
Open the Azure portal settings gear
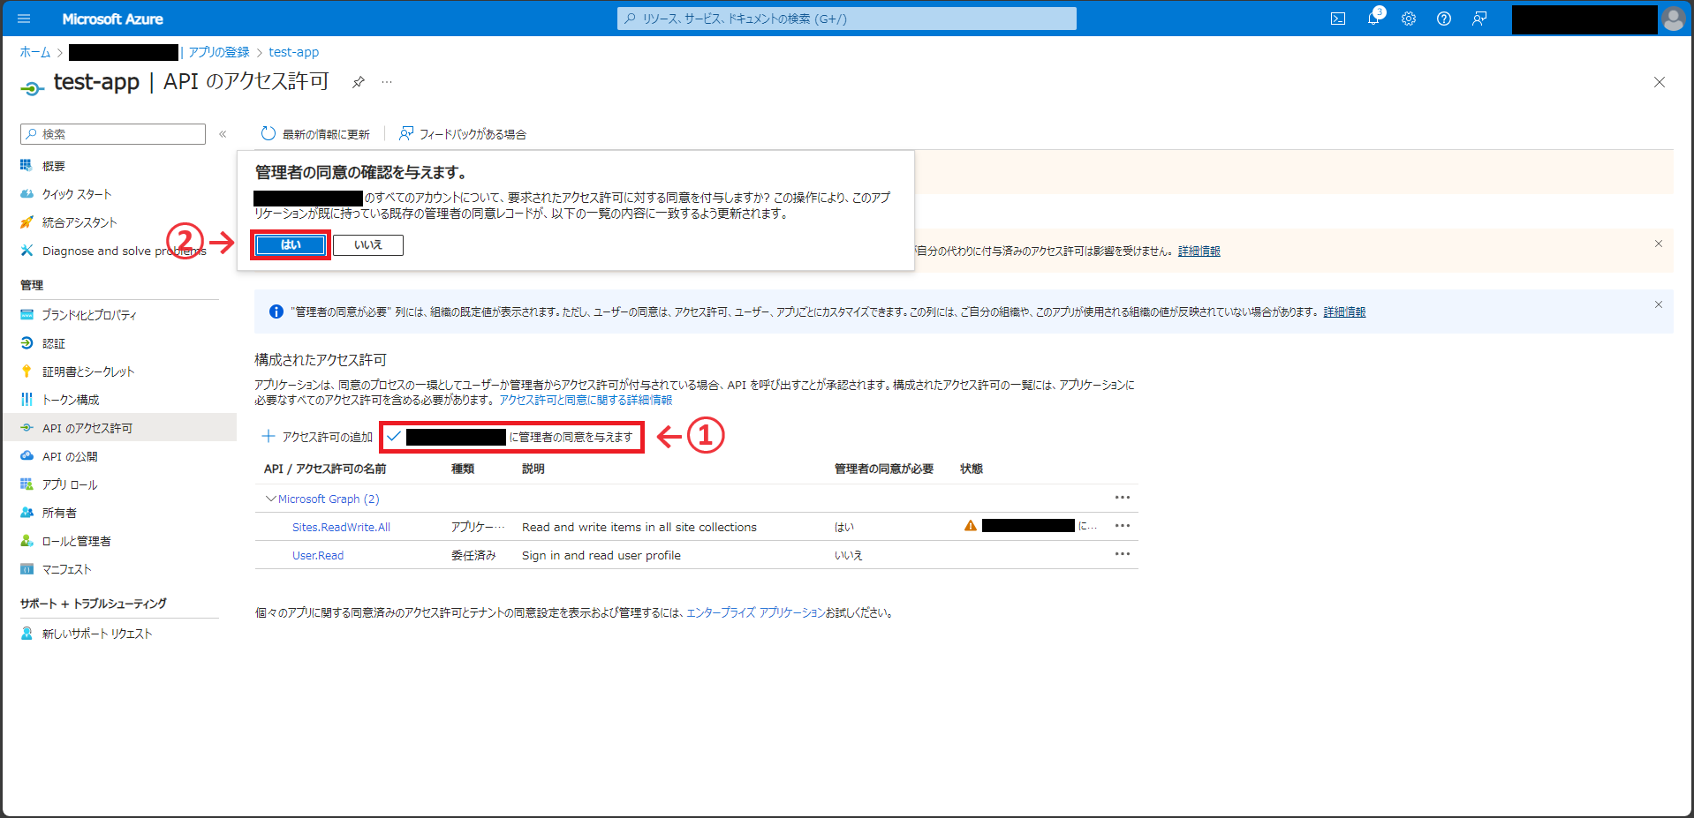coord(1409,19)
